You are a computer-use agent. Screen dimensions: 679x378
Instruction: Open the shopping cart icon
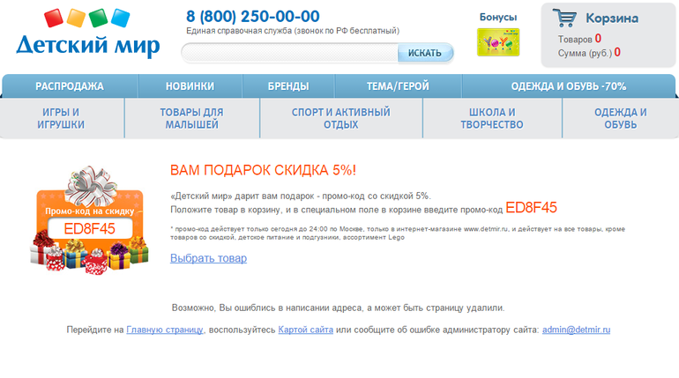click(x=565, y=18)
